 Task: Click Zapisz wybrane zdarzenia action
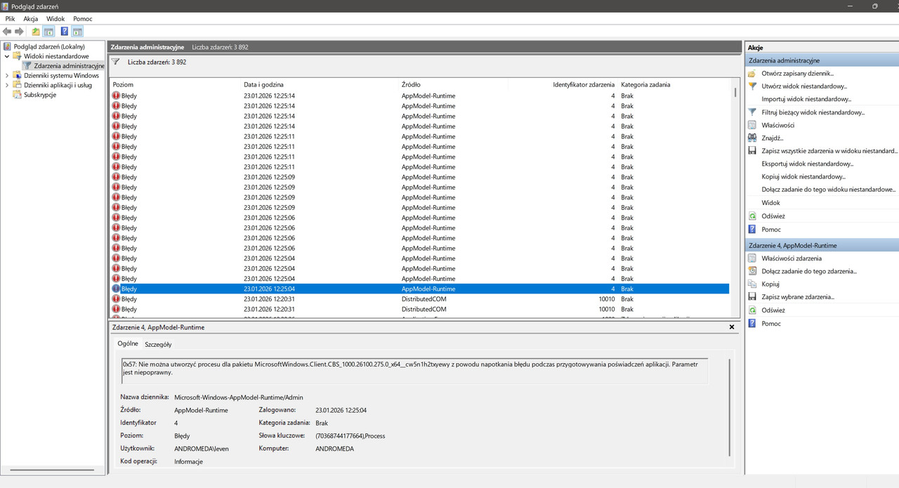click(798, 297)
